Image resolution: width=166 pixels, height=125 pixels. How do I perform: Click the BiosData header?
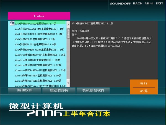tap(39, 16)
